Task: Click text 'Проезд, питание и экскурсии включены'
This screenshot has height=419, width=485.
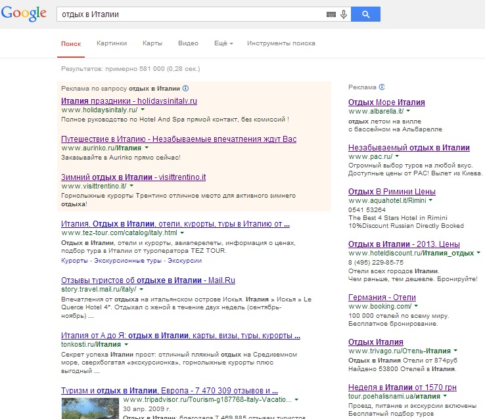Action: (412, 405)
